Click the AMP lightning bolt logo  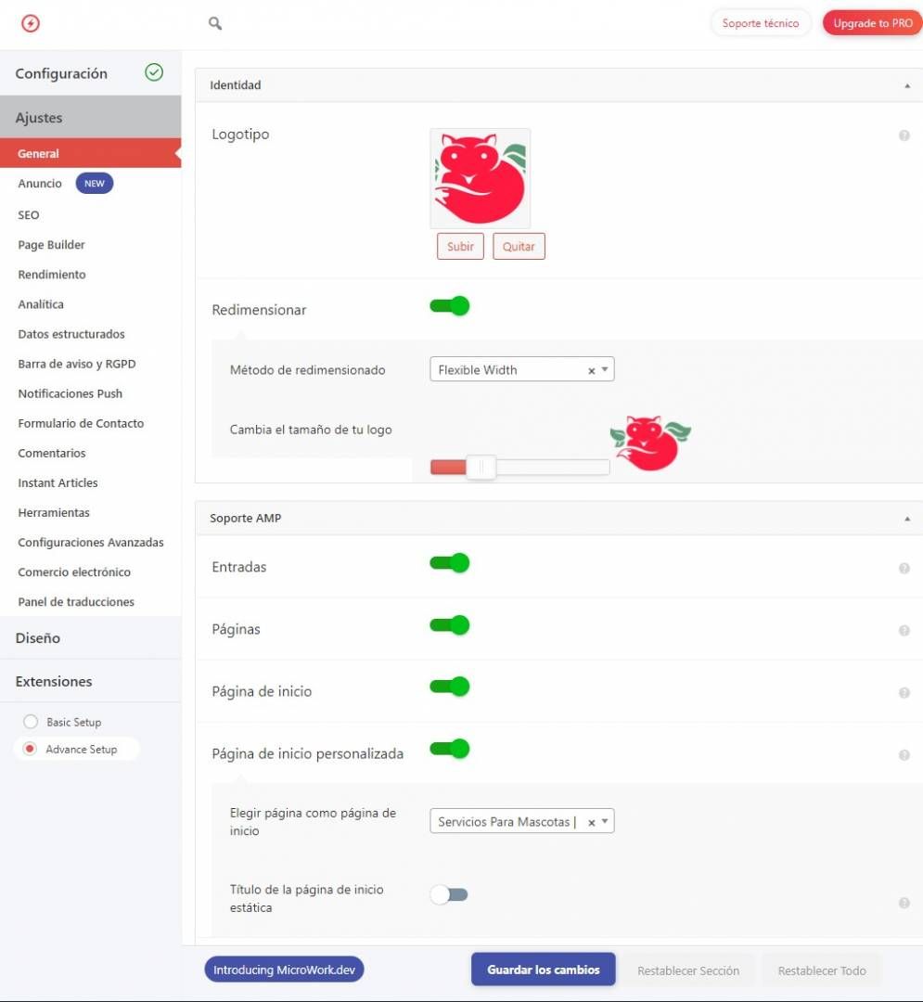click(x=30, y=23)
